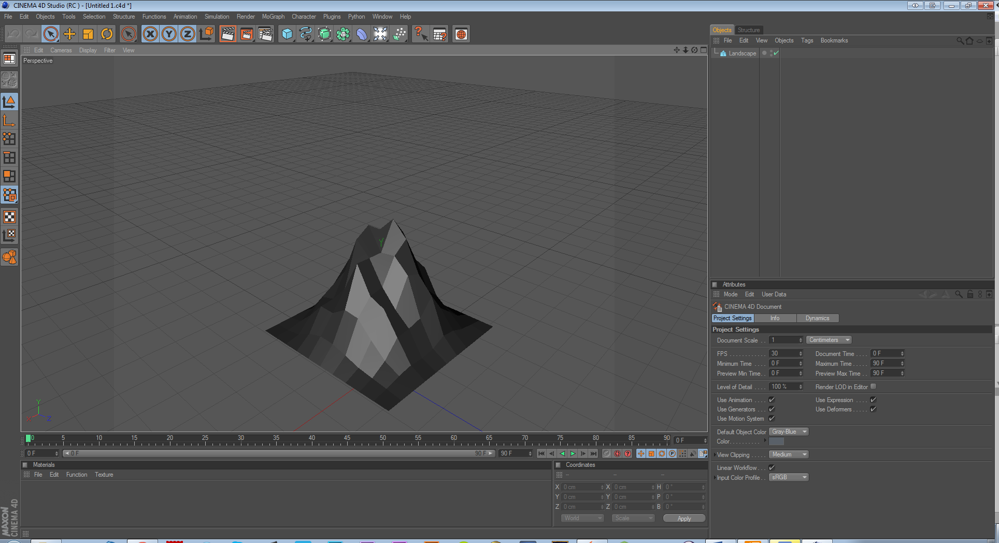Screen dimensions: 999x543
Task: Open Tags menu in Objects manager
Action: click(807, 40)
